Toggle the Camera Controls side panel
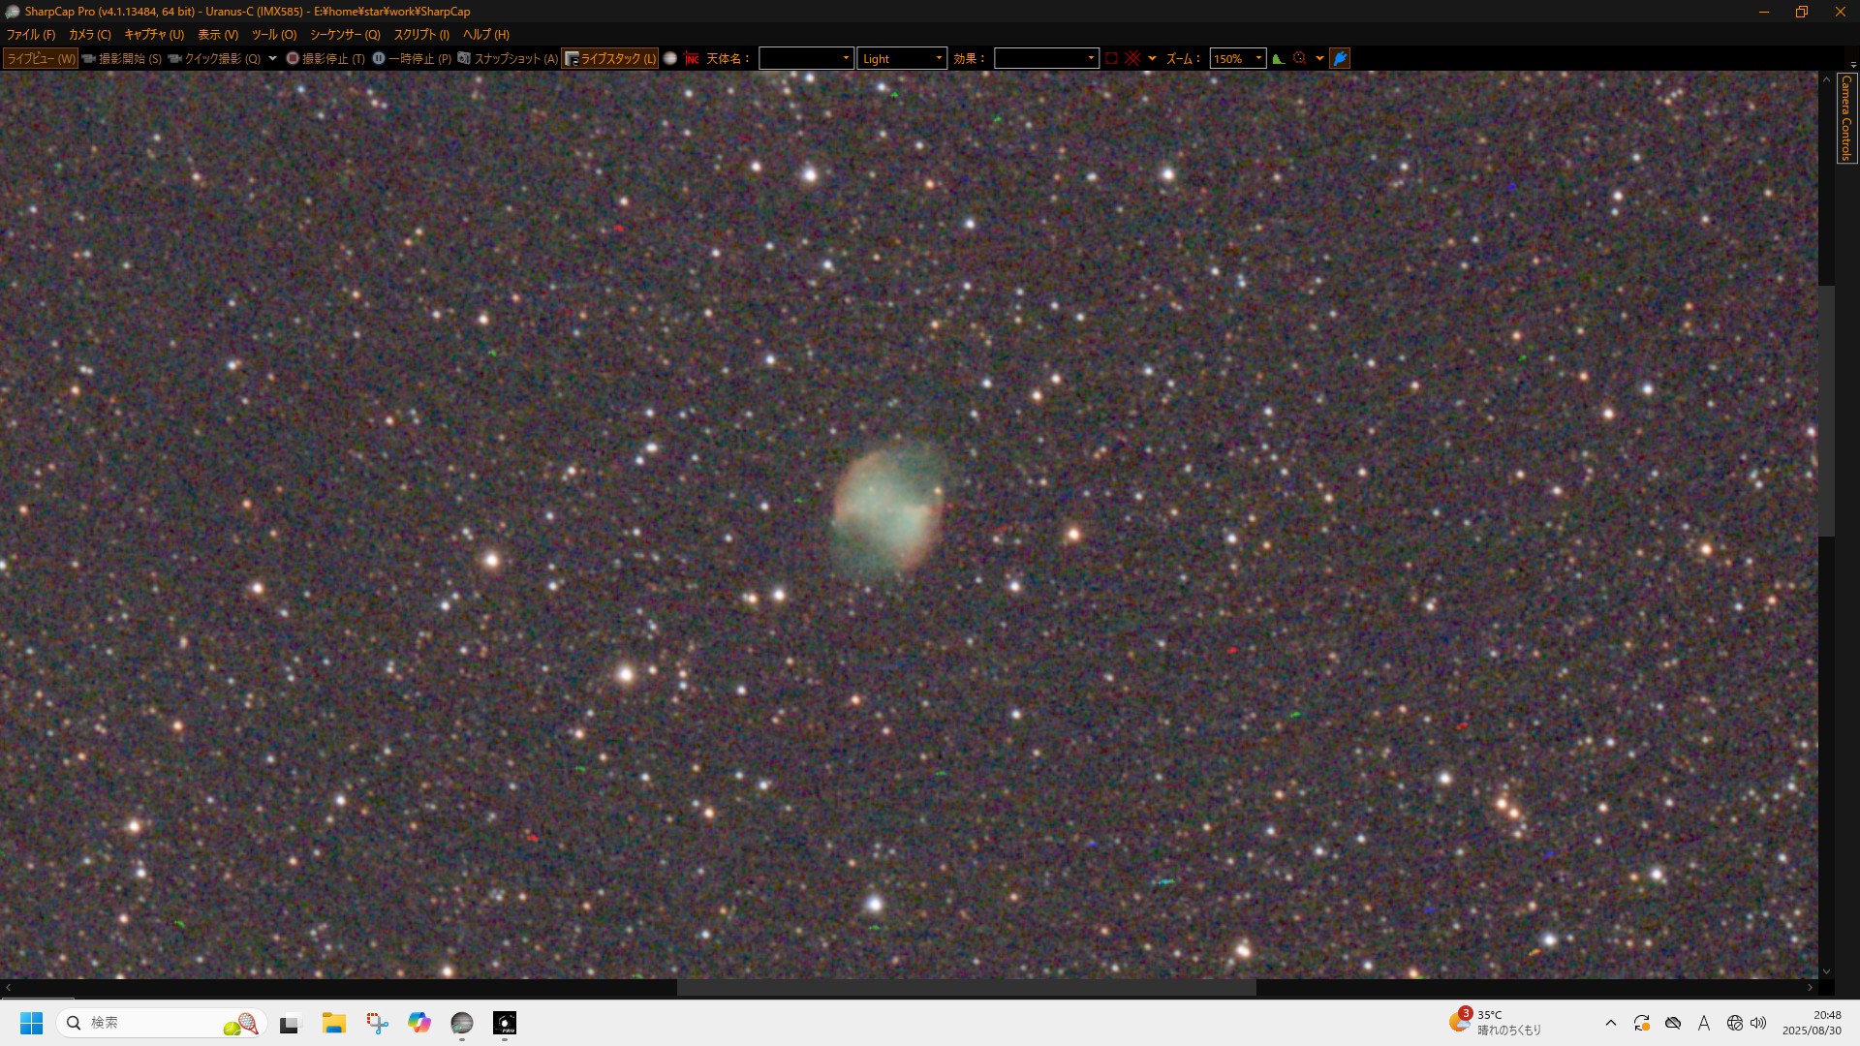This screenshot has height=1046, width=1860. click(1846, 118)
